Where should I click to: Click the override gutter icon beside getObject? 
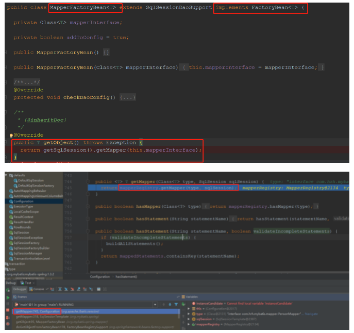pos(11,135)
